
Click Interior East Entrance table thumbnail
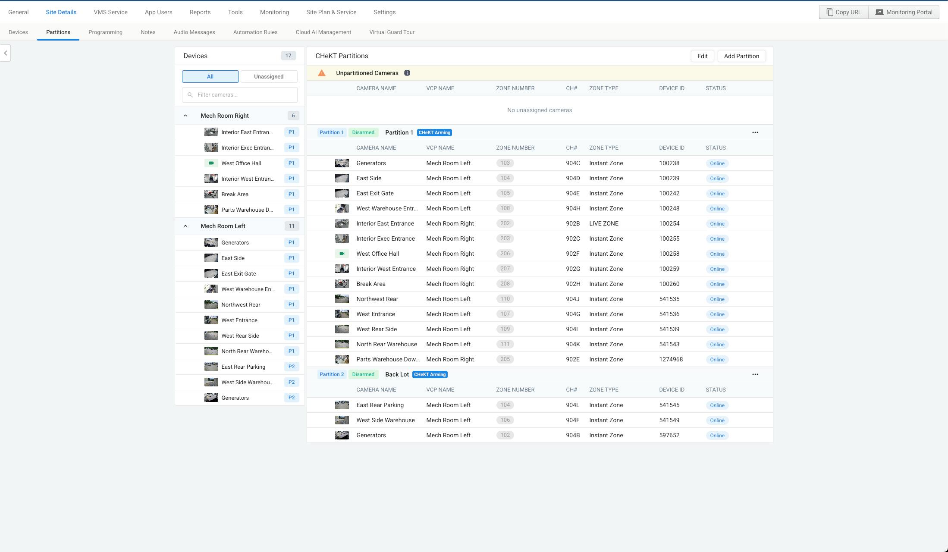[x=342, y=223]
